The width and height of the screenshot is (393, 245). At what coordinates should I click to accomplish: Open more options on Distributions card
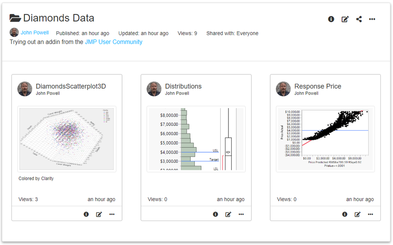click(x=241, y=214)
